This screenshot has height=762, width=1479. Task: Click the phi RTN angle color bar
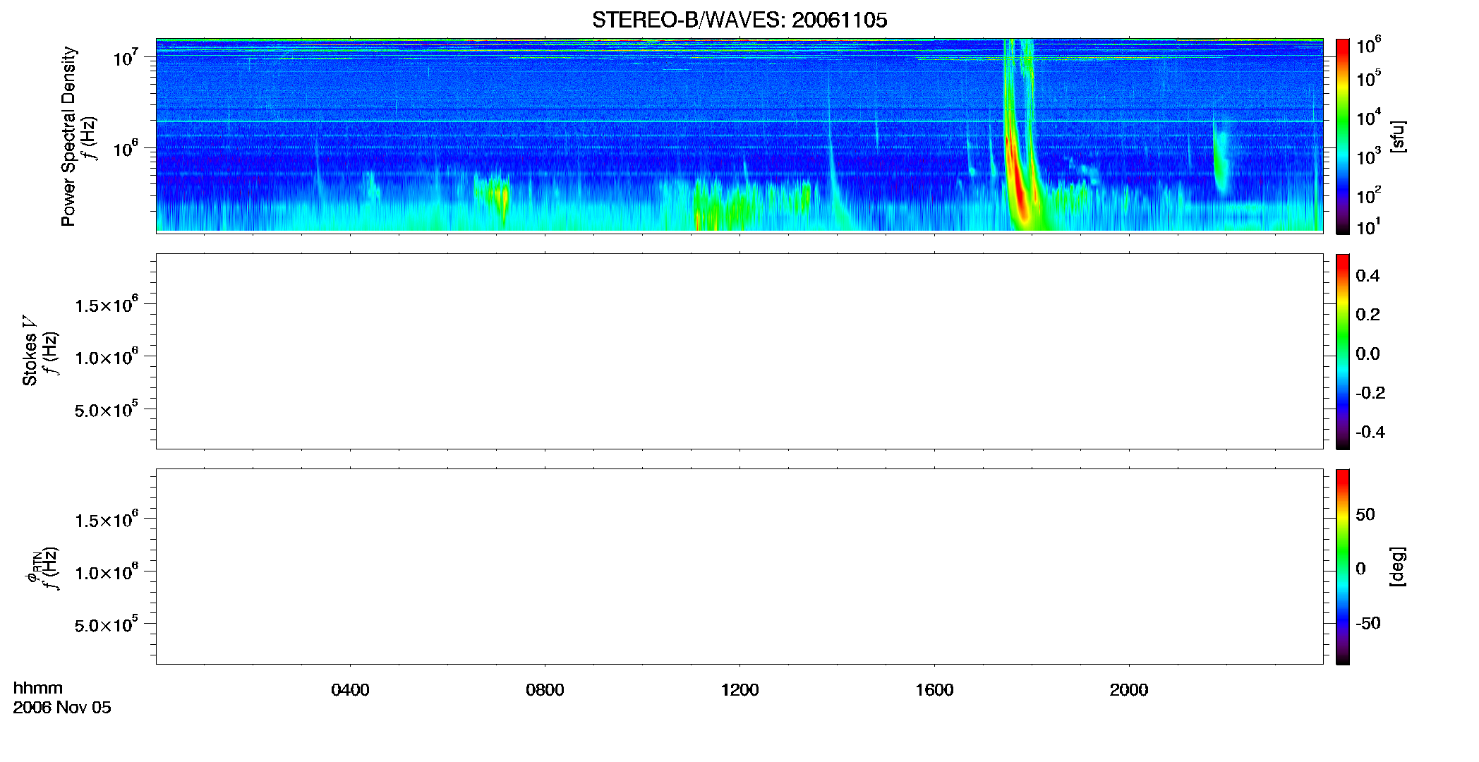[x=1343, y=567]
